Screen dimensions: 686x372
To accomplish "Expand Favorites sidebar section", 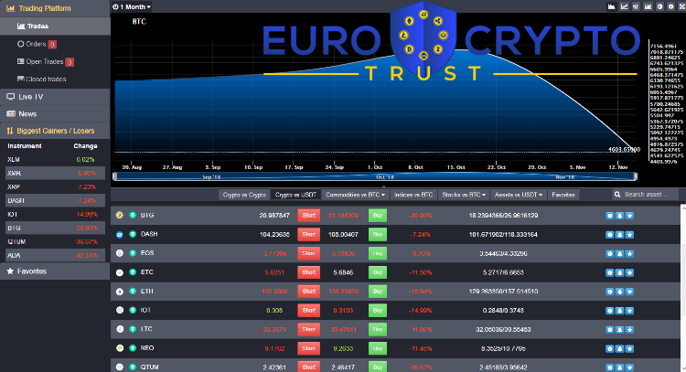I will pyautogui.click(x=55, y=271).
